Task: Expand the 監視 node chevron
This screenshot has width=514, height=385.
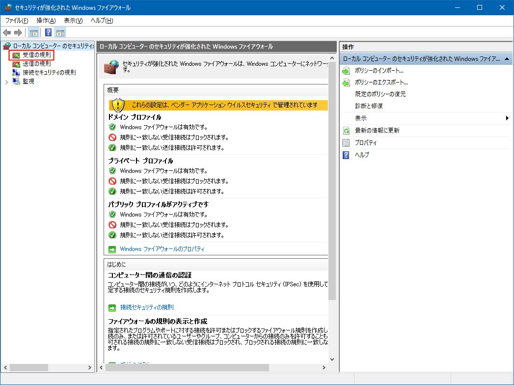Action: click(x=6, y=82)
